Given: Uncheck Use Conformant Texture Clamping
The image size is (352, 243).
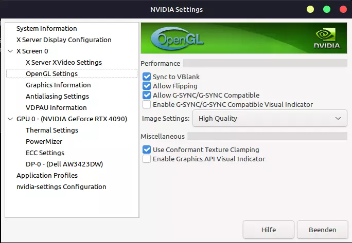Looking at the screenshot, I should [147, 149].
